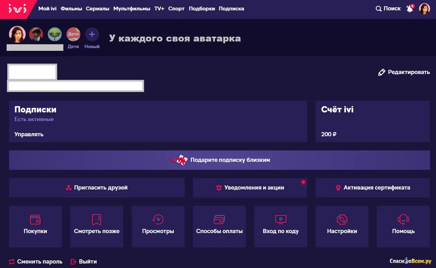Screen dimensions: 436x268
Task: Click Сменить пароль link
Action: click(40, 262)
